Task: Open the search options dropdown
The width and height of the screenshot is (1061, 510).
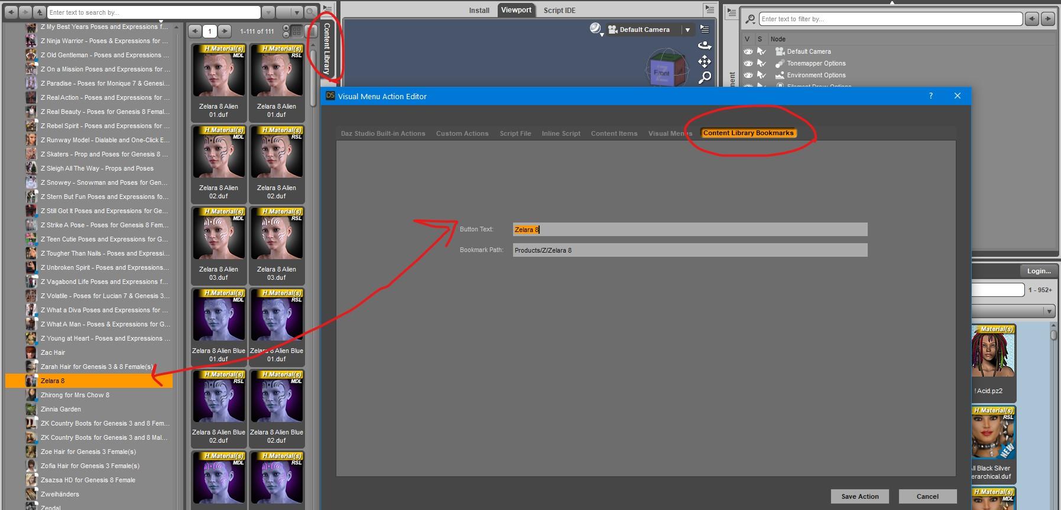Action: tap(290, 12)
